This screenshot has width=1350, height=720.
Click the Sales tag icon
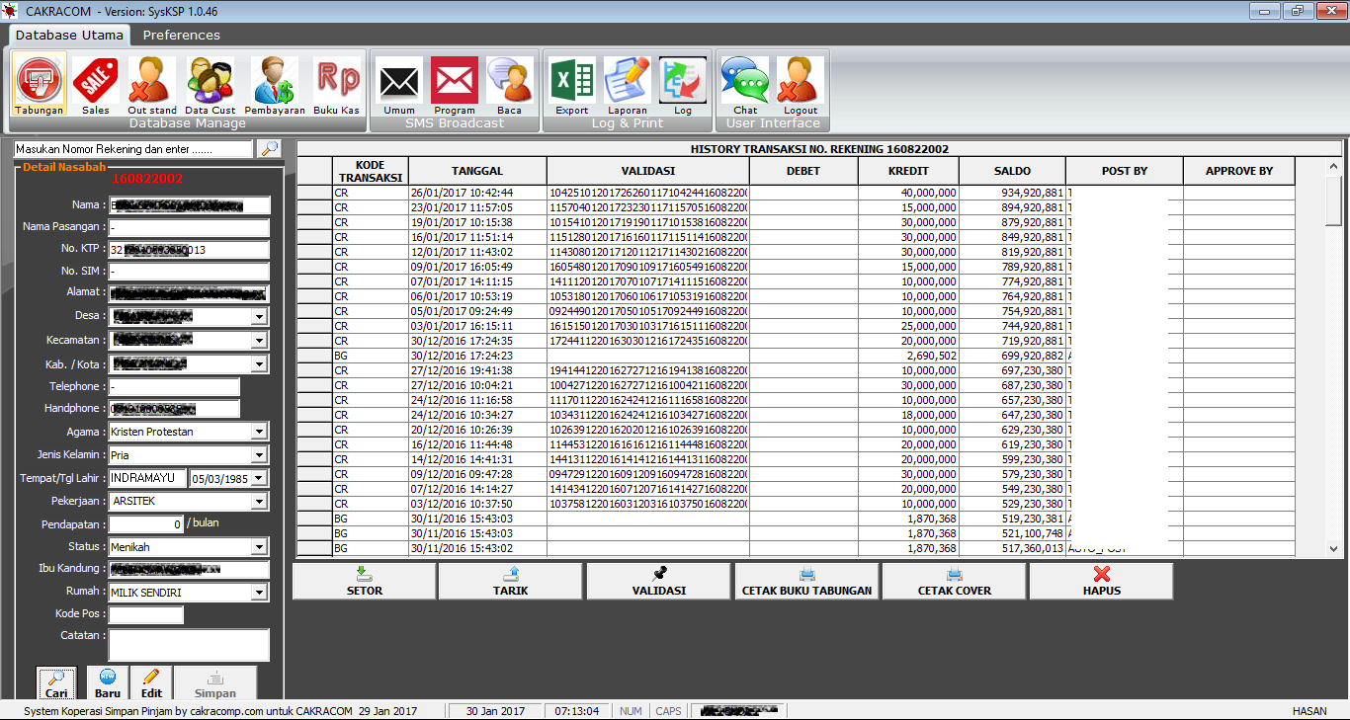[x=96, y=83]
